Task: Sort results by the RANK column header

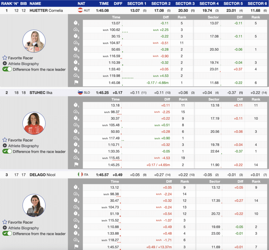Action: pyautogui.click(x=6, y=3)
